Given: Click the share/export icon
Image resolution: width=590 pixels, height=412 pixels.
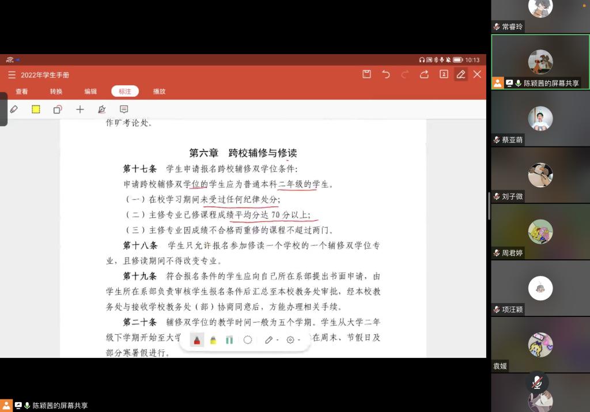Looking at the screenshot, I should click(x=424, y=74).
